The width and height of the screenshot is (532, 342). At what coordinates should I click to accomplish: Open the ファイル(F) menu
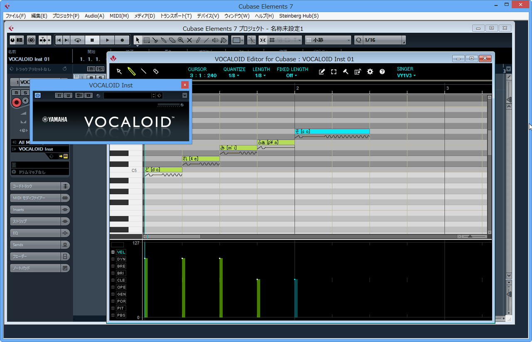[15, 16]
